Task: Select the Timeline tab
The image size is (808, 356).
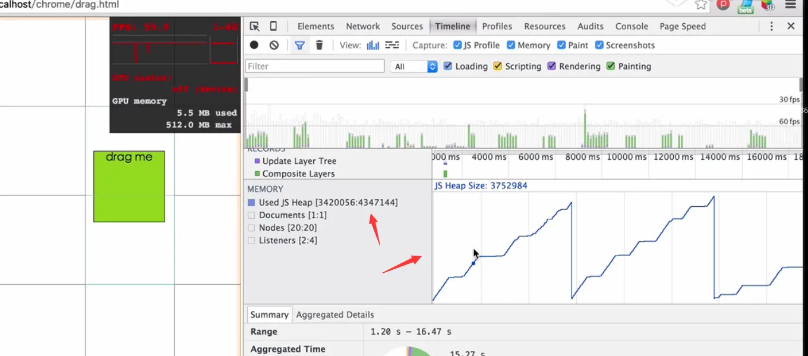Action: (x=453, y=26)
